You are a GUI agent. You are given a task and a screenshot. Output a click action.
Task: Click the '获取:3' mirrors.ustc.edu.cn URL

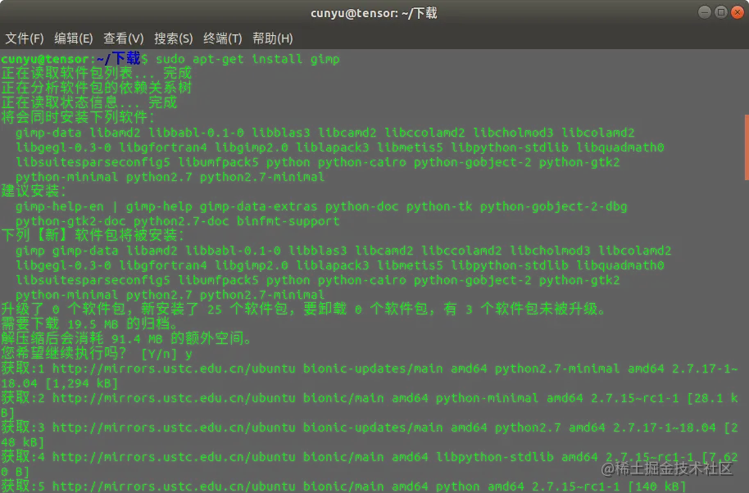point(174,427)
